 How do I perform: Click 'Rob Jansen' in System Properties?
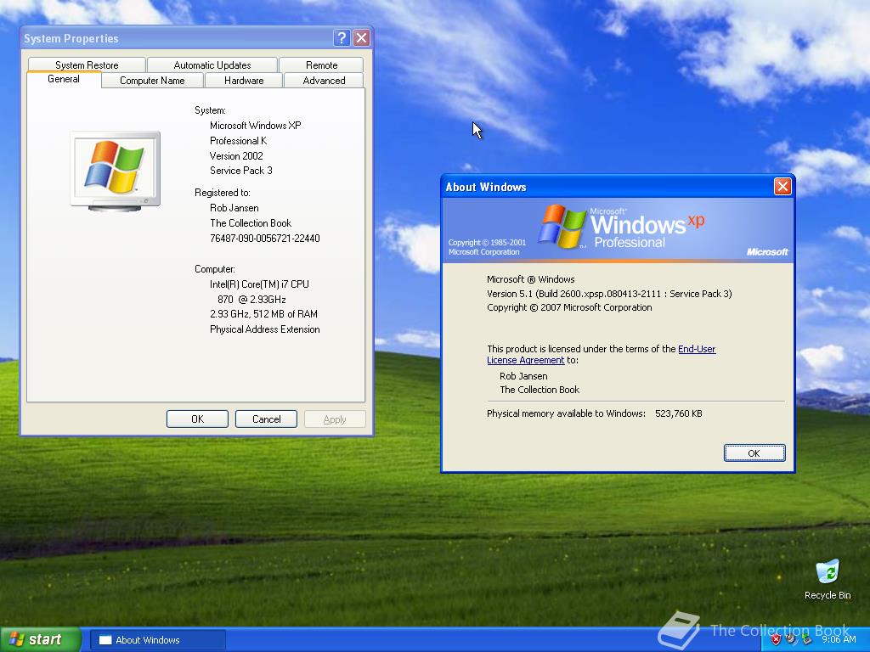tap(234, 208)
